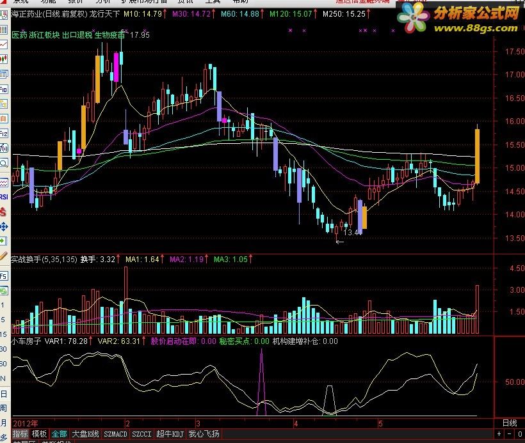Select the N custom period option
525x443 pixels.
(x=3, y=379)
